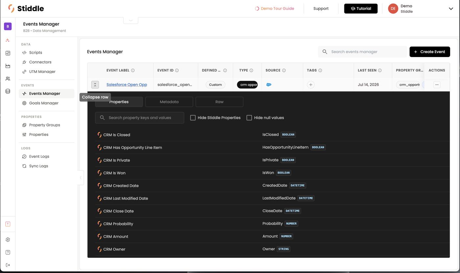Open Scripts in the sidebar
Image resolution: width=460 pixels, height=273 pixels.
46,52
